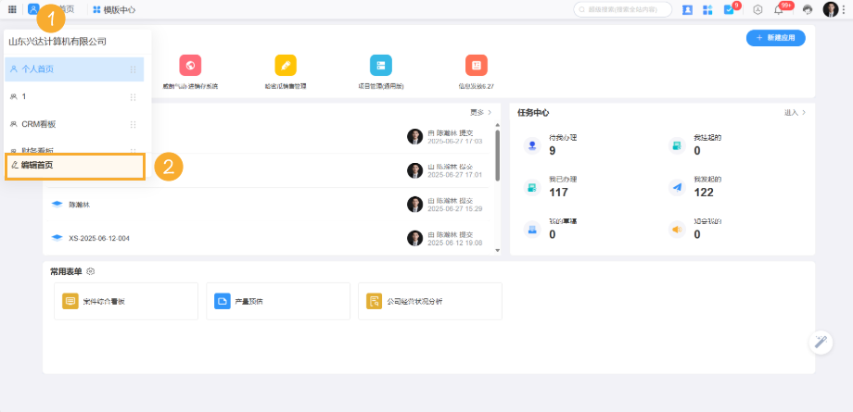Click the 新建应用 button
Image resolution: width=853 pixels, height=412 pixels.
pyautogui.click(x=775, y=38)
